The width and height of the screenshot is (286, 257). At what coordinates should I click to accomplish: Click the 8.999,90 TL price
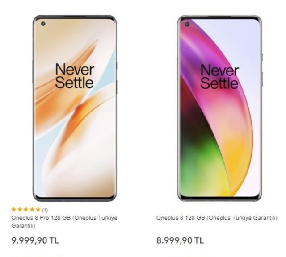[180, 240]
